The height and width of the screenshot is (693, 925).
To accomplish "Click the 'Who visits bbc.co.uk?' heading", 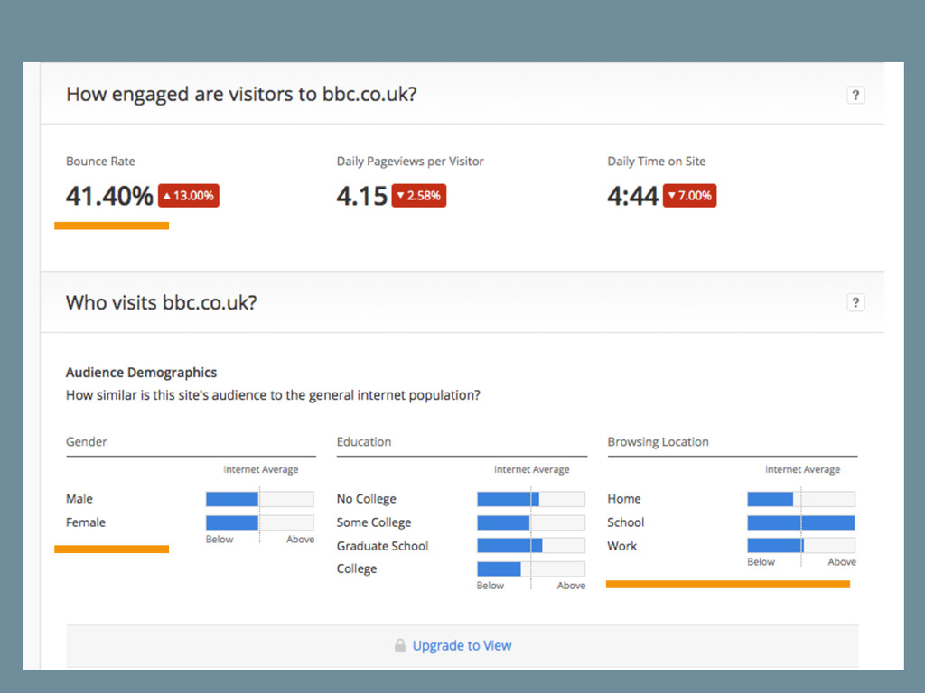I will click(161, 302).
